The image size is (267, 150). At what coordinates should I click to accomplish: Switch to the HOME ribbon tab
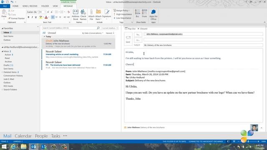(x=15, y=6)
